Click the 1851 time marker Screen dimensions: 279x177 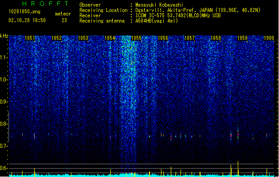click(30, 38)
